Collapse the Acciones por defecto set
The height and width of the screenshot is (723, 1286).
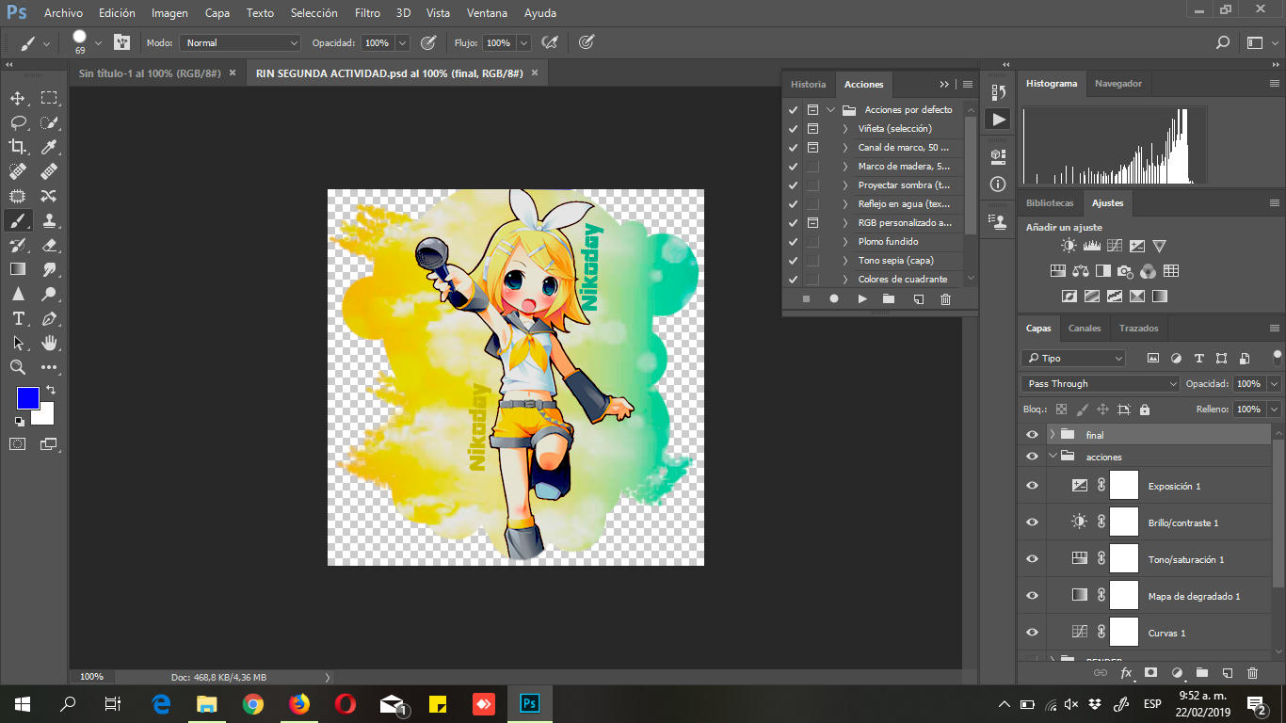click(830, 110)
